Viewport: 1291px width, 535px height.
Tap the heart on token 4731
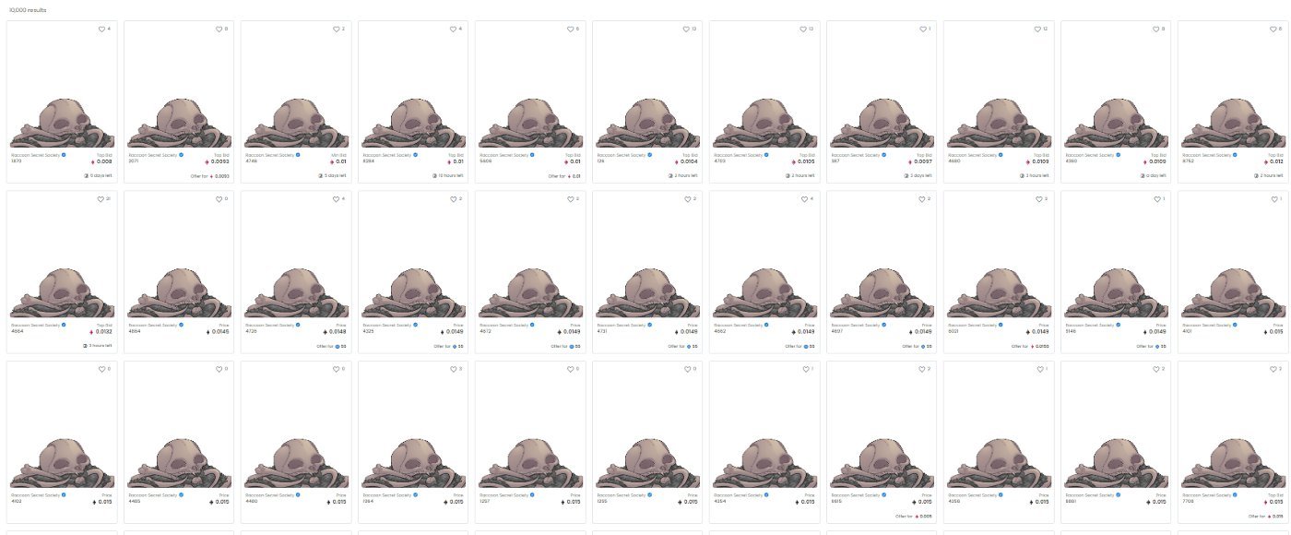(x=688, y=199)
